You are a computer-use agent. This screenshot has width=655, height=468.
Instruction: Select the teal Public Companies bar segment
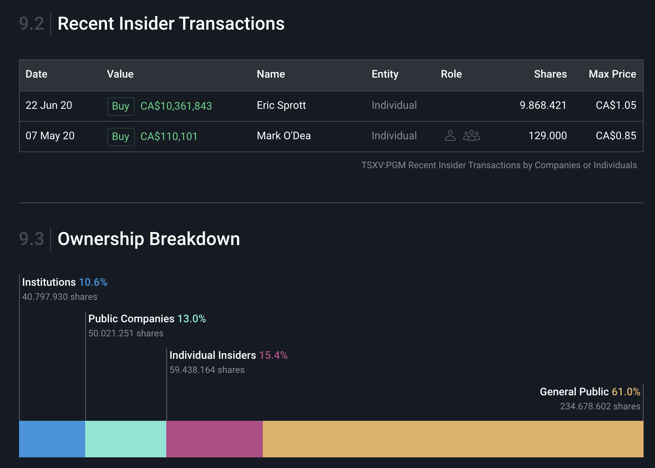click(x=126, y=439)
